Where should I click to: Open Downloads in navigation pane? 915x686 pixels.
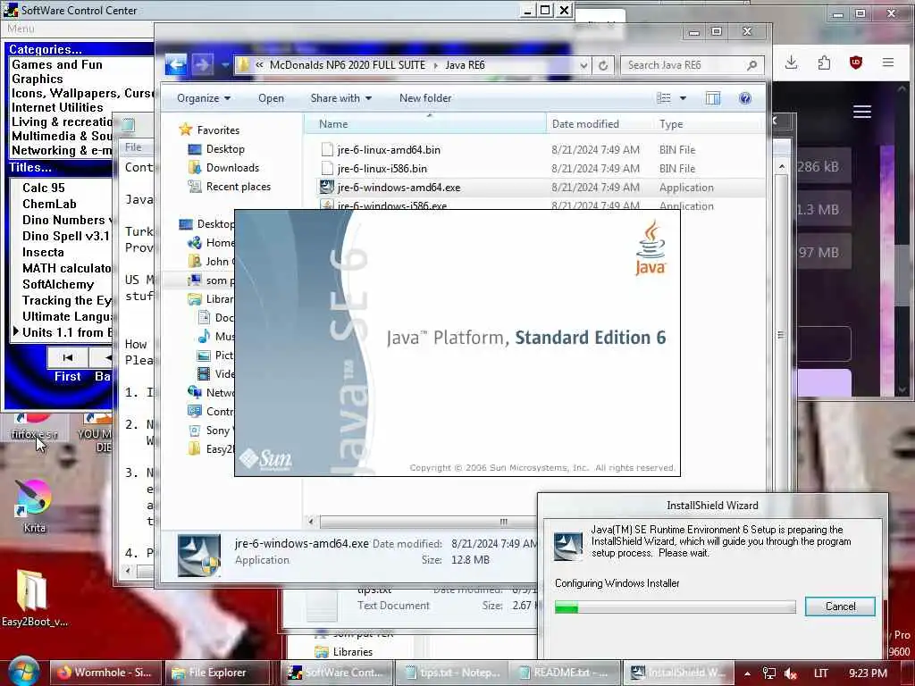[x=232, y=167]
